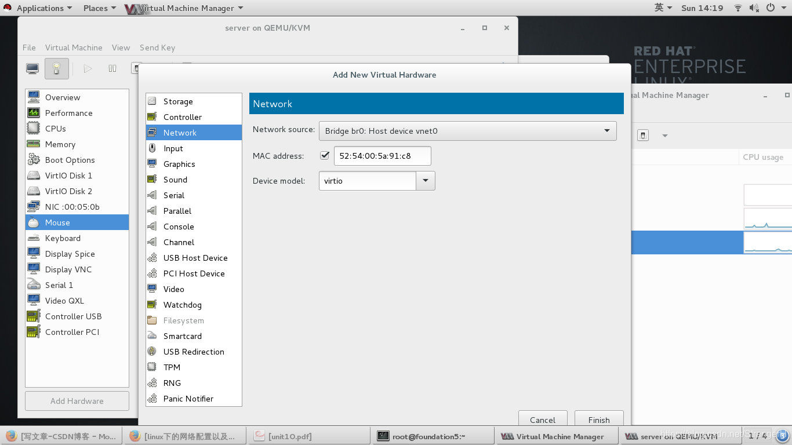Screen dimensions: 792x445
Task: Select Keyboard in hardware list
Action: pyautogui.click(x=77, y=238)
